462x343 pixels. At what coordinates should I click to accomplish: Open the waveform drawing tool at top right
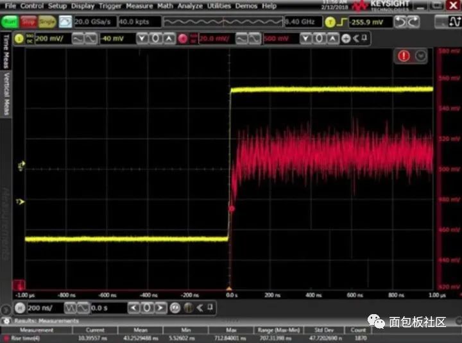(x=454, y=22)
